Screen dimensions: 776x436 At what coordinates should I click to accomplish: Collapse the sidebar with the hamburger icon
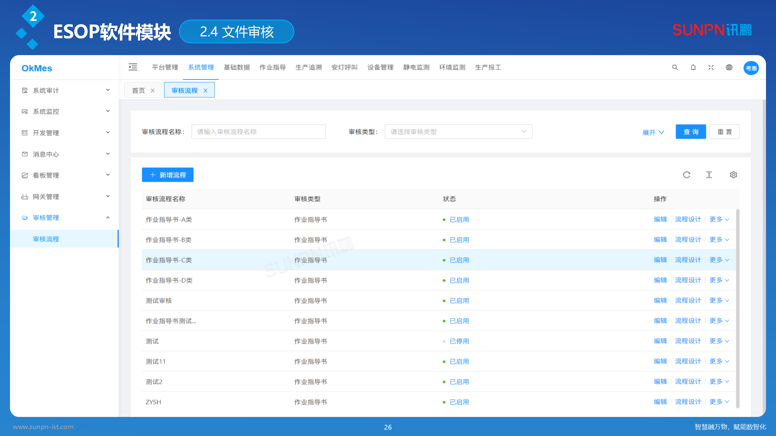click(133, 67)
